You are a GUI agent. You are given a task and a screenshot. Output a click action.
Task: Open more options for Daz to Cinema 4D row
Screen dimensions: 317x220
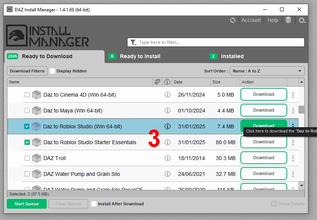pyautogui.click(x=293, y=95)
